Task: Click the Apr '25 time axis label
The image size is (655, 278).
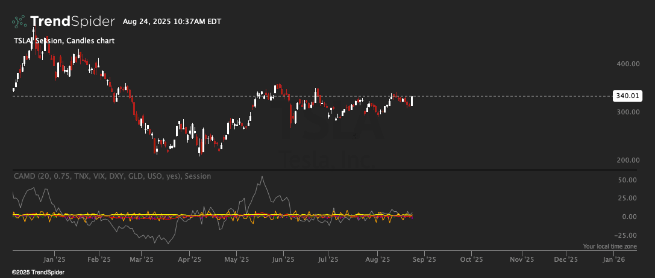Action: point(190,259)
